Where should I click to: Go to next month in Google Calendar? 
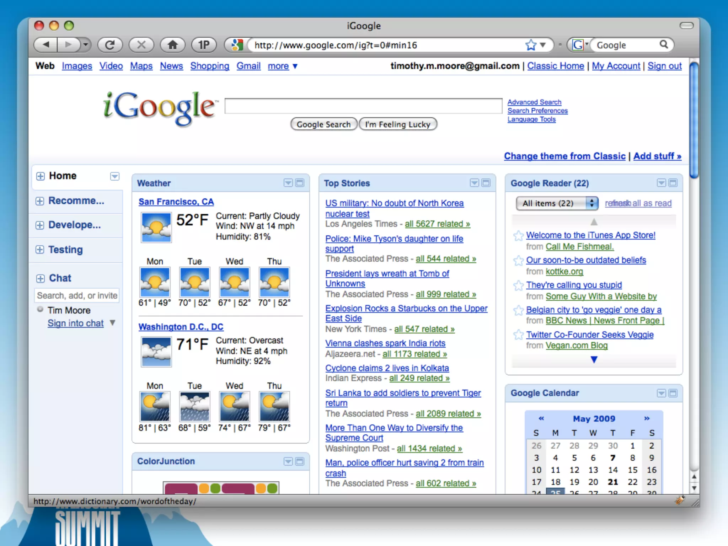coord(647,418)
